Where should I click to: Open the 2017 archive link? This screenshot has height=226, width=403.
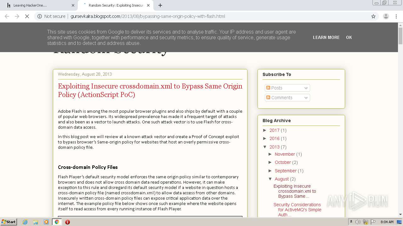274,130
